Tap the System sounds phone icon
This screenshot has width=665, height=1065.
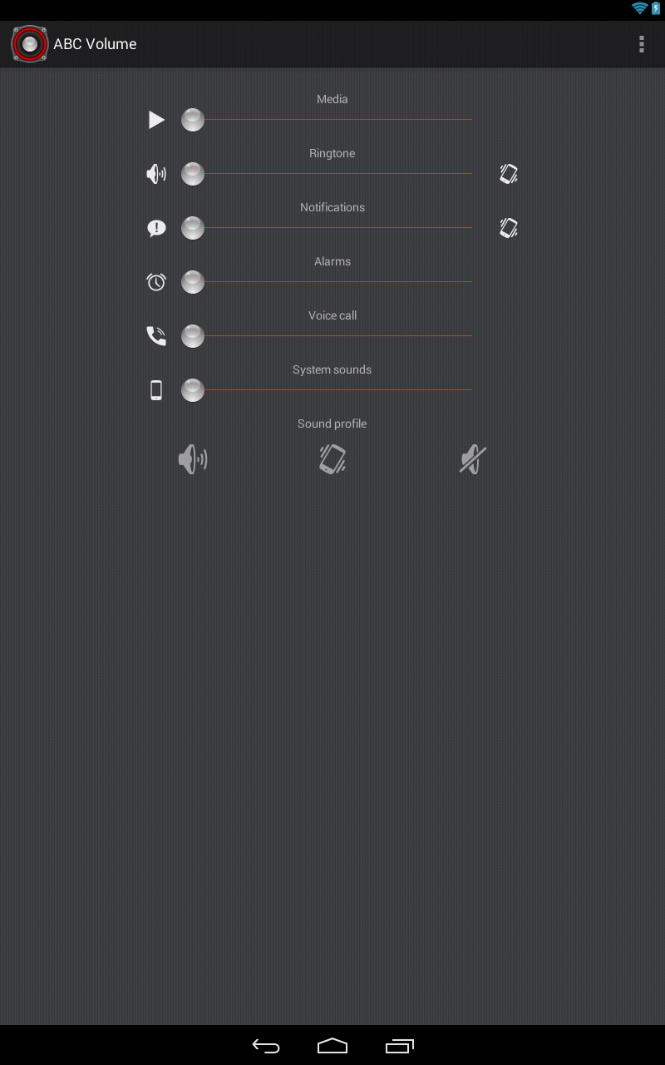pyautogui.click(x=156, y=390)
